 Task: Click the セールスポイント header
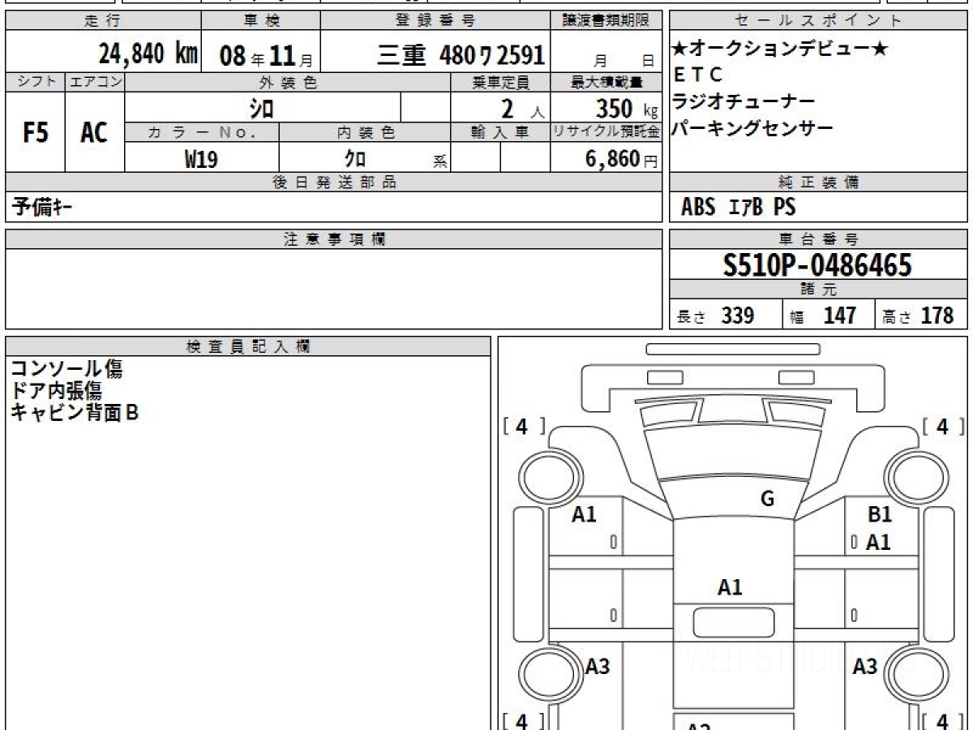tap(819, 21)
